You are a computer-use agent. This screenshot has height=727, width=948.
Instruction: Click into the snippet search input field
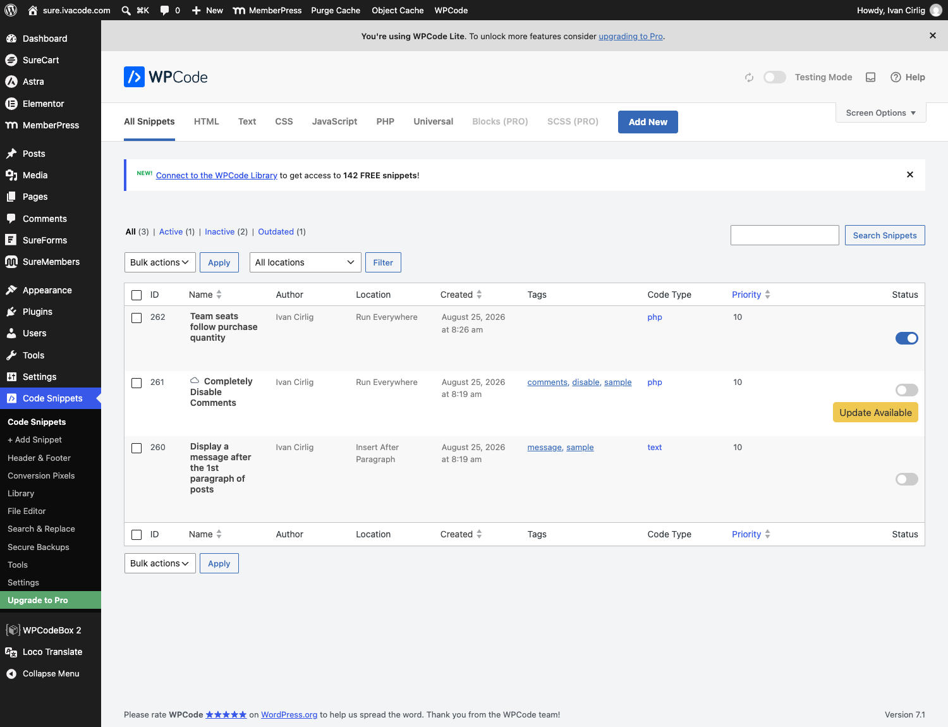[x=785, y=235]
